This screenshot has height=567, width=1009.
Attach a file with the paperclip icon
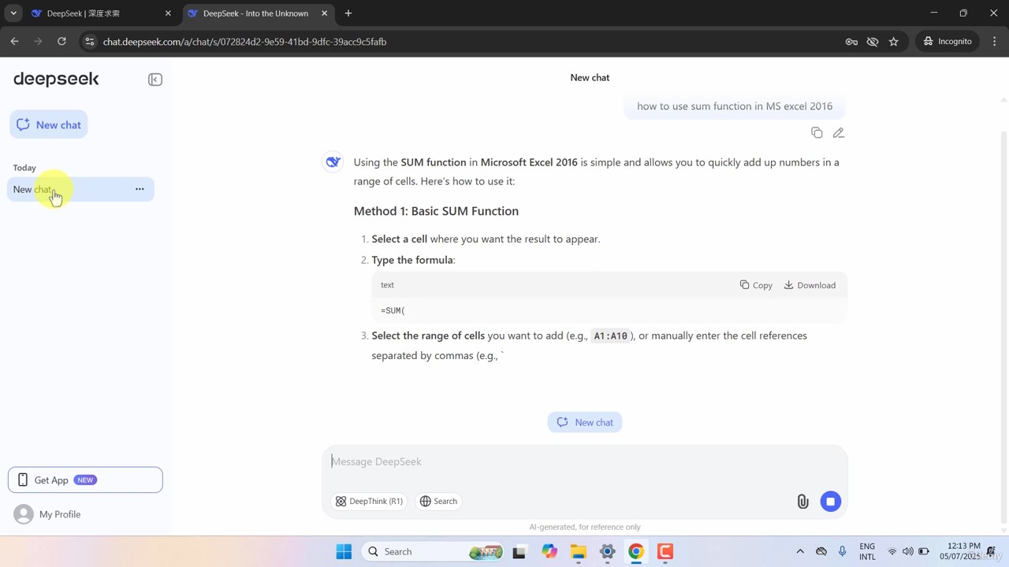click(x=802, y=502)
